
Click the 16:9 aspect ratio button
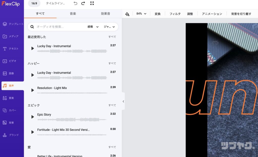(34, 3)
